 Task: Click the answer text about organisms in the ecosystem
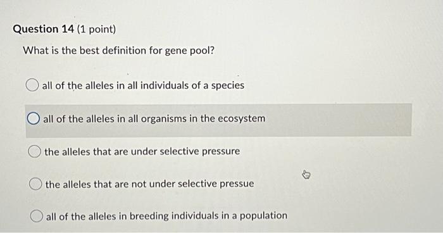[154, 119]
